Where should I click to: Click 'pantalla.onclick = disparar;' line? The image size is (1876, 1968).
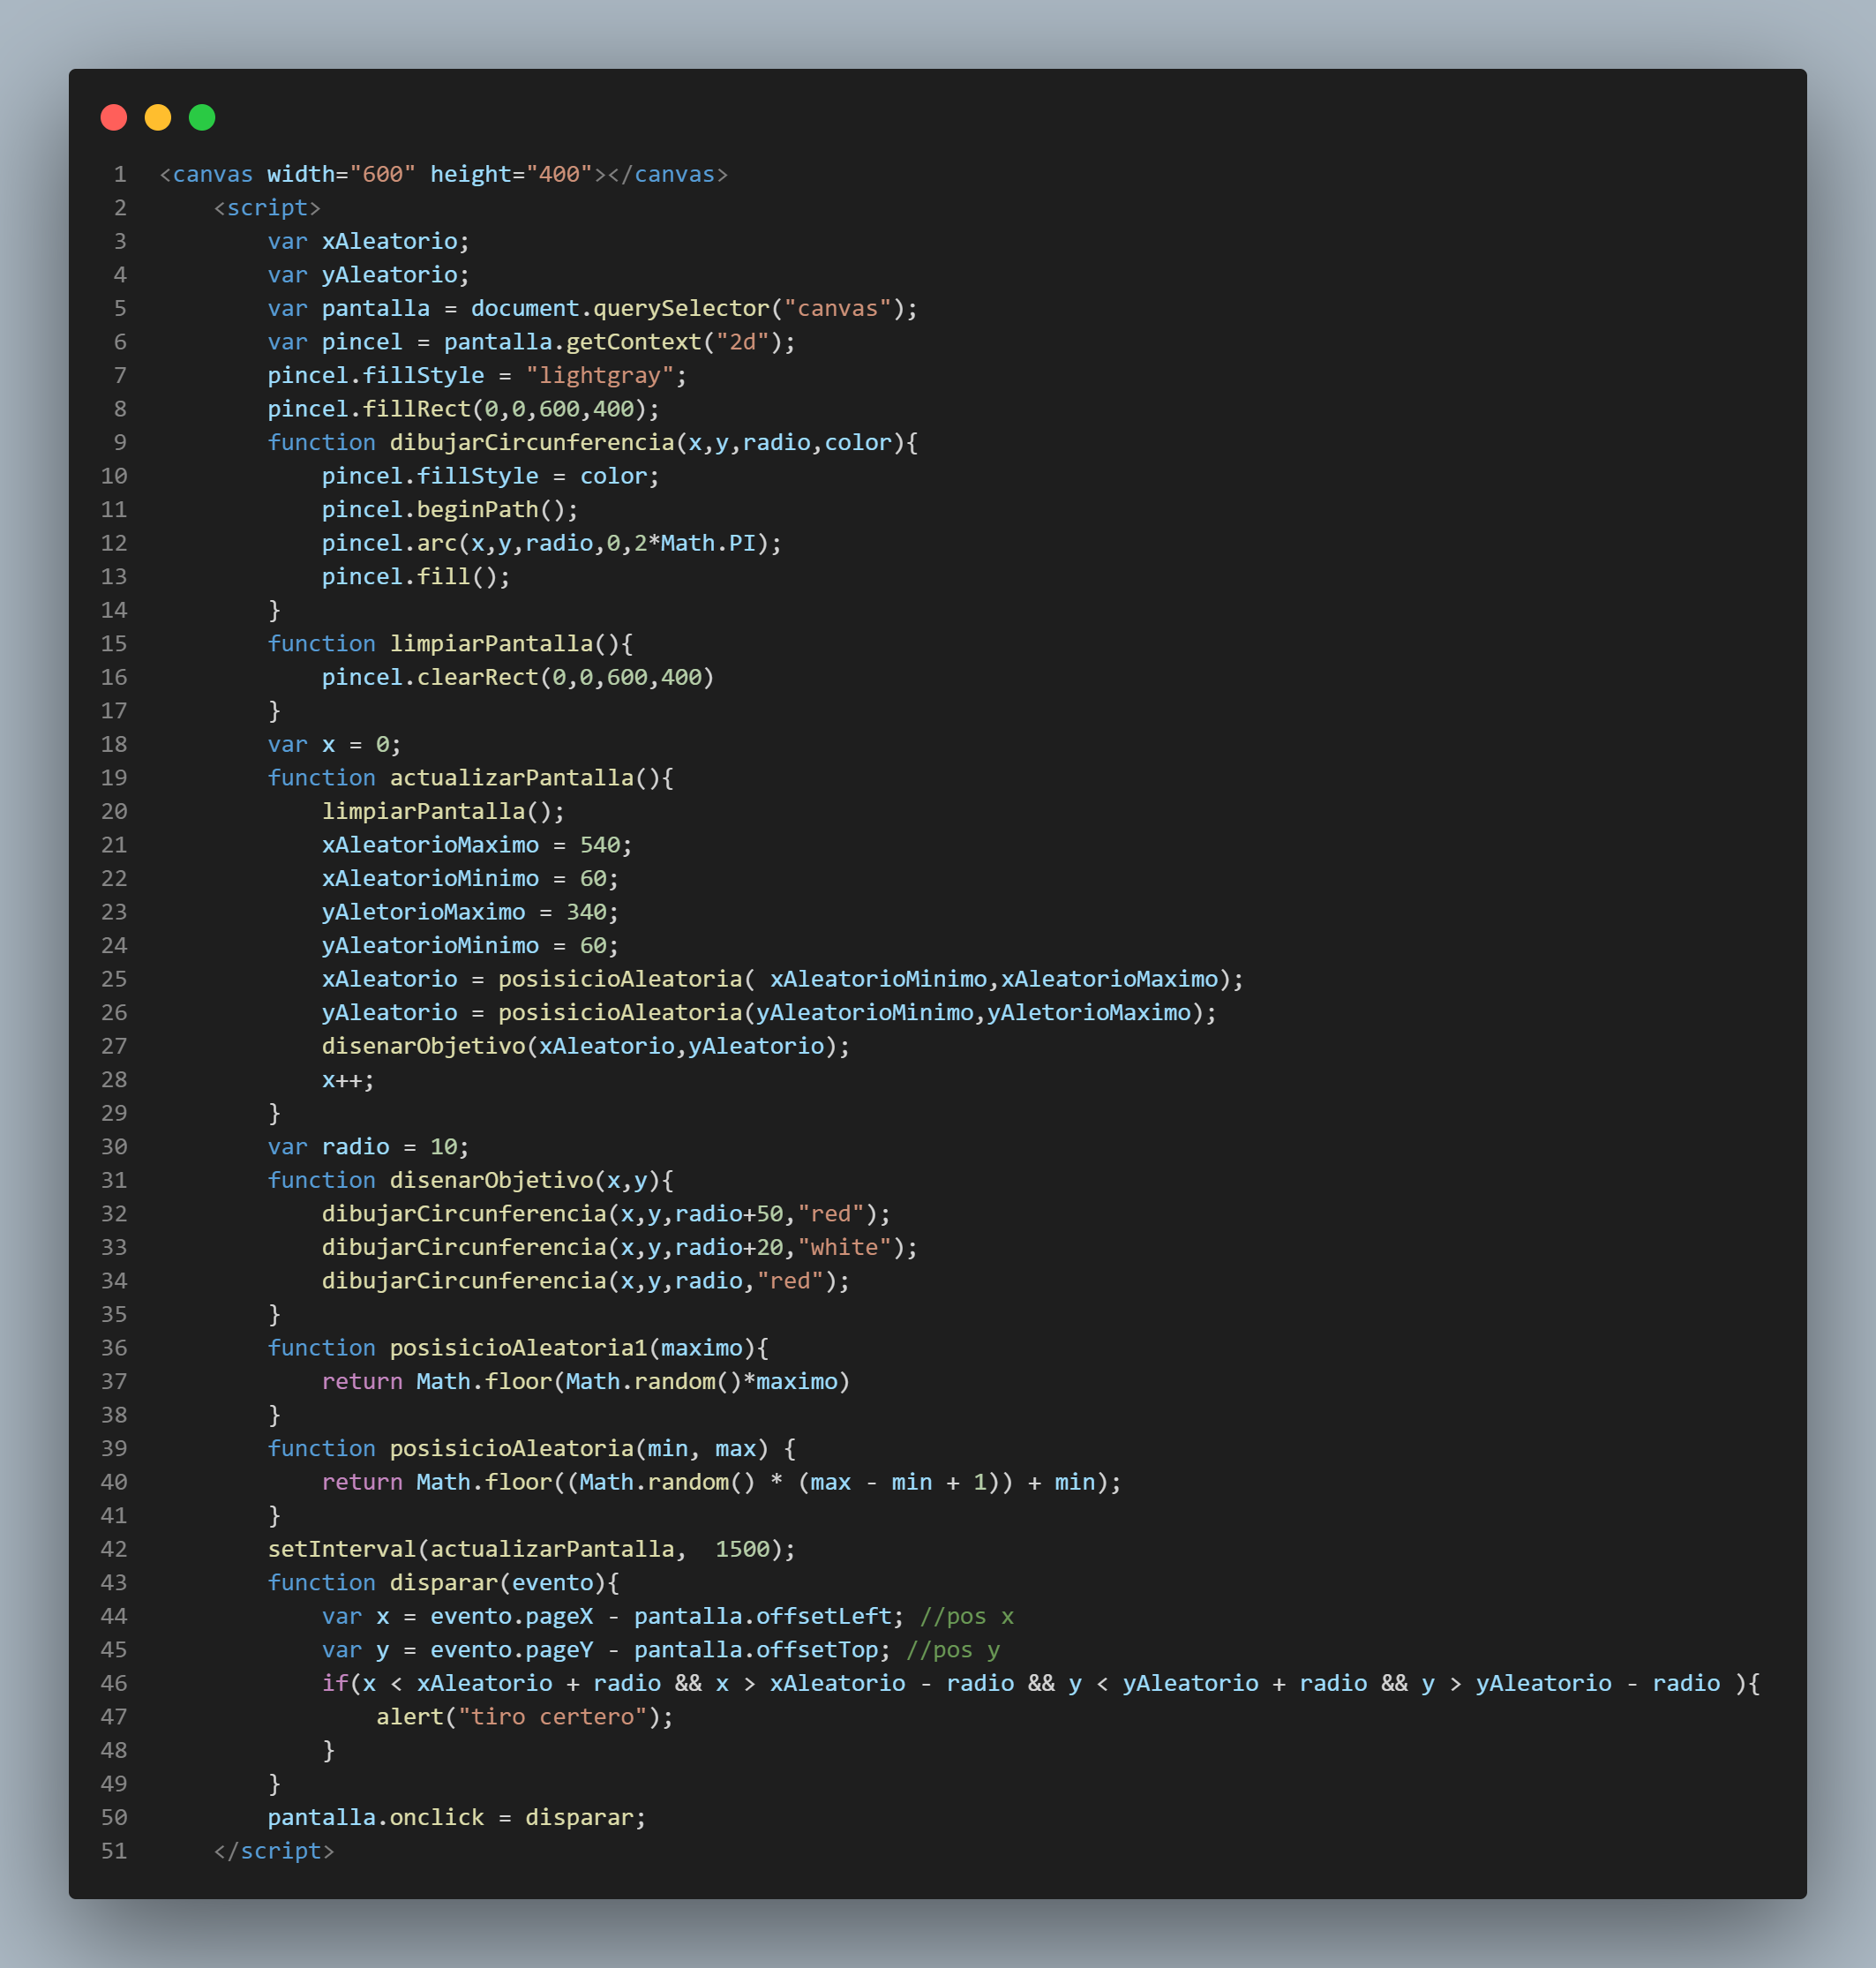coord(457,1818)
